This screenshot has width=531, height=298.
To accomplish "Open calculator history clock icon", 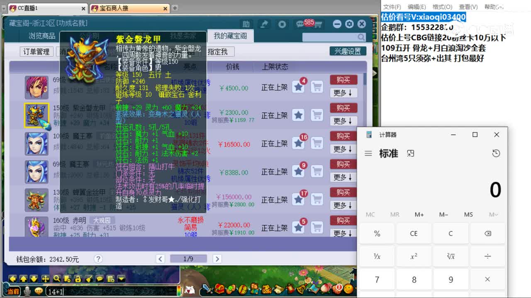I will [496, 154].
